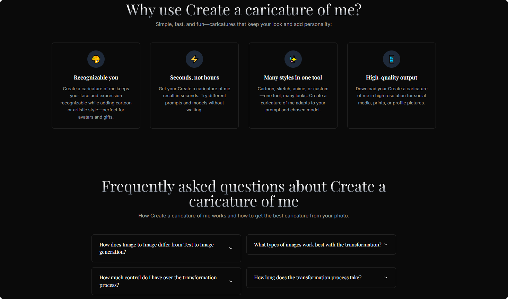Click the High-quality output heading
This screenshot has width=508, height=299.
[391, 77]
